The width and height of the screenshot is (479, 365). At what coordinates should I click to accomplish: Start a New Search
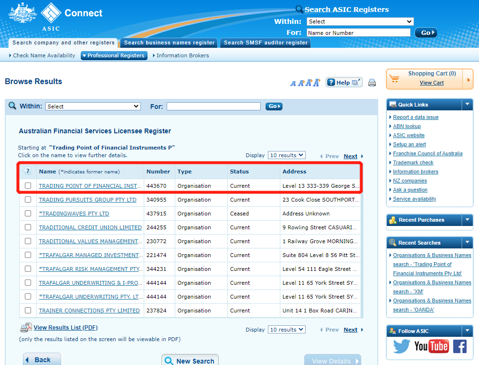[x=190, y=361]
